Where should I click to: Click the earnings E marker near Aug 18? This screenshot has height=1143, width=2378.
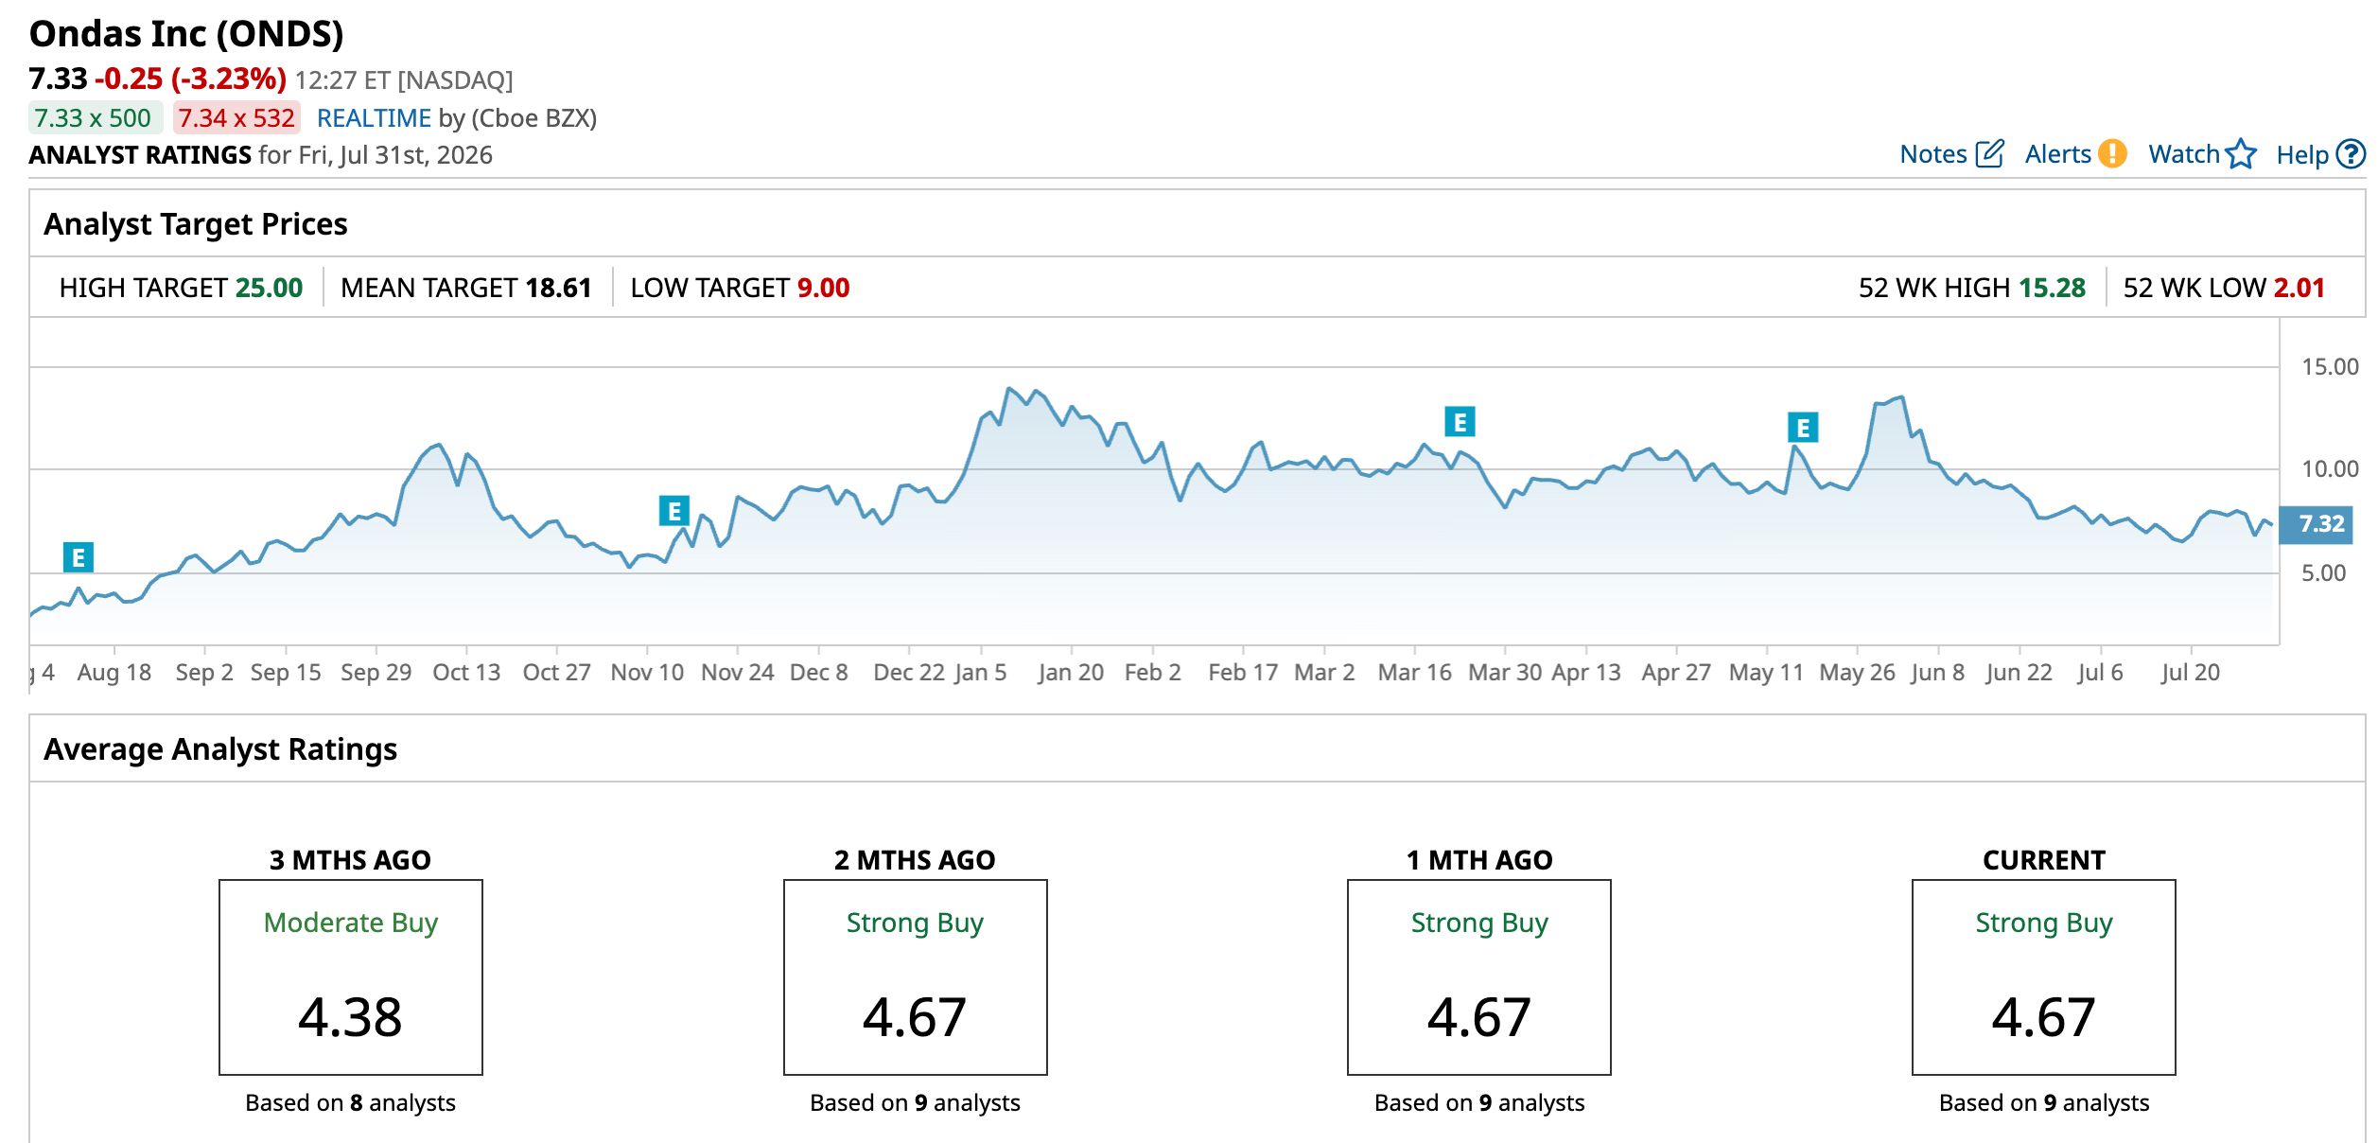79,557
